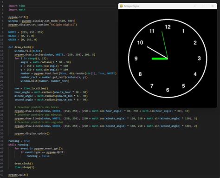Viewport: 220px width, 178px height.
Task: Click number 10 on the clock face
Action: [x=140, y=43]
